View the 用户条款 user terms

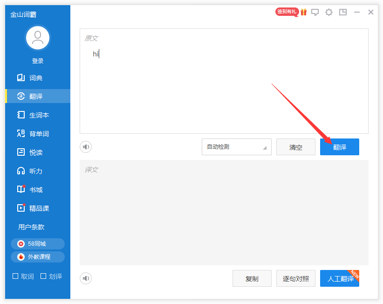click(x=31, y=227)
